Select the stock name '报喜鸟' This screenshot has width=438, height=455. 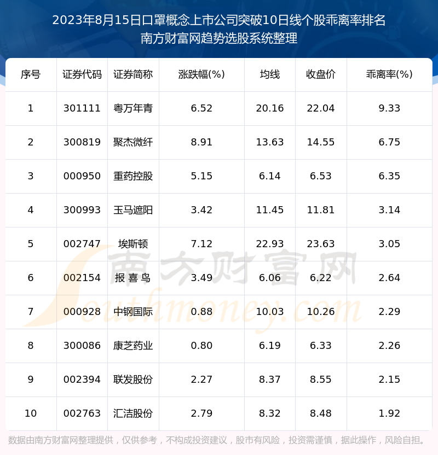(x=133, y=278)
